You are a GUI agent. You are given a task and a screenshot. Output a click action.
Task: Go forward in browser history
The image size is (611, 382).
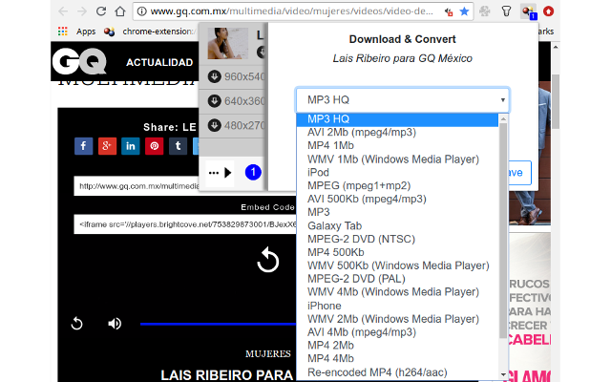click(82, 11)
